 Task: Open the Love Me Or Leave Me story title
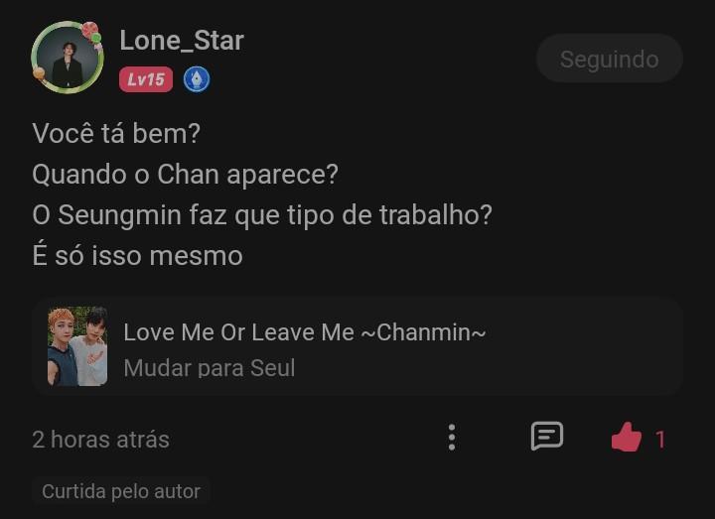tap(304, 332)
